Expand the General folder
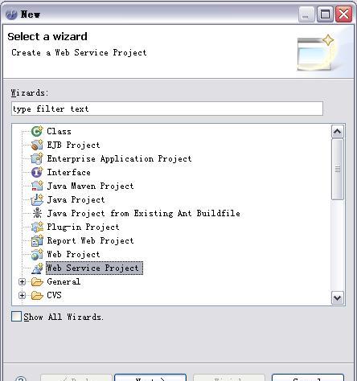This screenshot has height=381, width=357. tap(22, 281)
